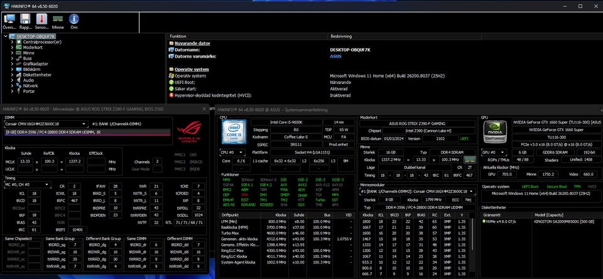Open the Översikt summary toolbar icon

9,21
